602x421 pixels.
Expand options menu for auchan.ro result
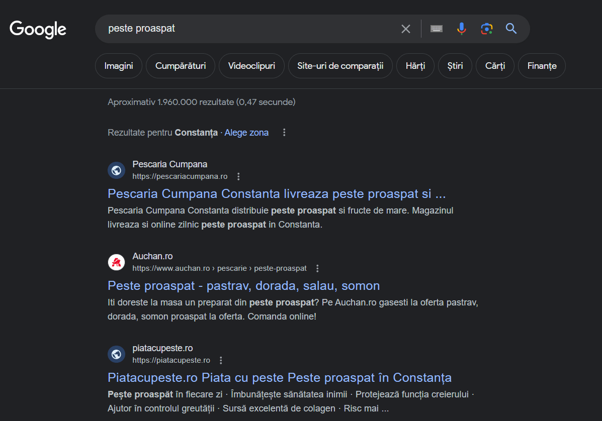click(x=317, y=268)
